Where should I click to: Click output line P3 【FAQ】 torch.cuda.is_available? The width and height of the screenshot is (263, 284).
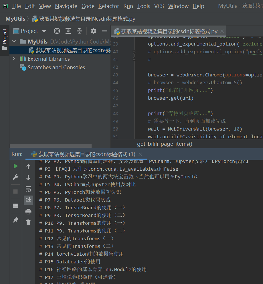108,169
